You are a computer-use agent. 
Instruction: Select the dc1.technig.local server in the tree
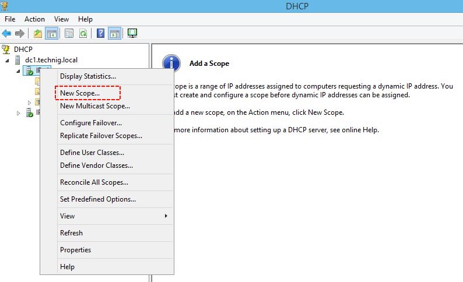click(51, 59)
